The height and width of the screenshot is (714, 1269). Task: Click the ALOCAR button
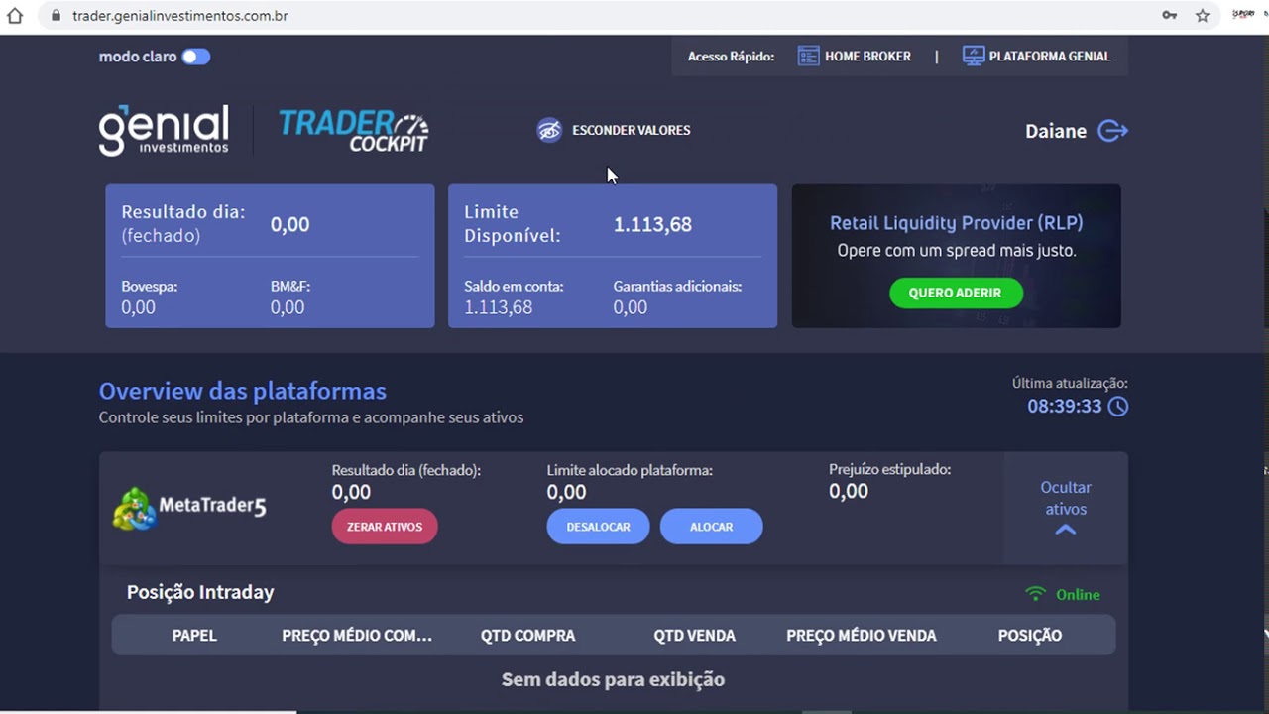pos(711,527)
